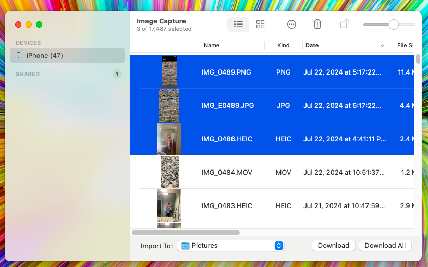The height and width of the screenshot is (267, 428).
Task: Click the Pictures folder icon
Action: 186,246
